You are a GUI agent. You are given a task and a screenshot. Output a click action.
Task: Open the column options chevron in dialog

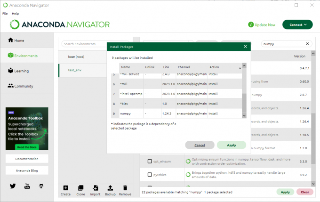point(240,68)
